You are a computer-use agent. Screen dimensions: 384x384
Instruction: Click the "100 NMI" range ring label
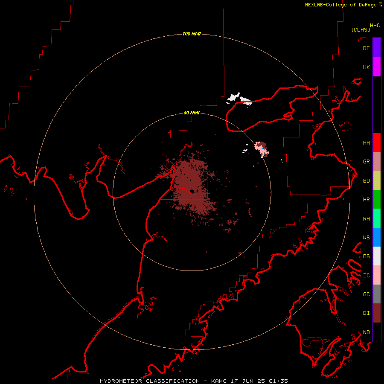tap(192, 34)
